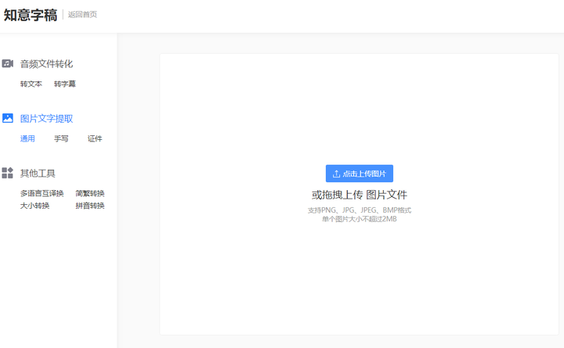Open the 返回首页 link

[82, 14]
